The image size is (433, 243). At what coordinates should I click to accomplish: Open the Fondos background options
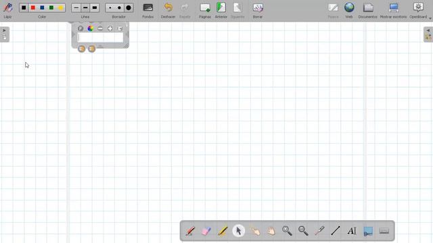tap(148, 10)
